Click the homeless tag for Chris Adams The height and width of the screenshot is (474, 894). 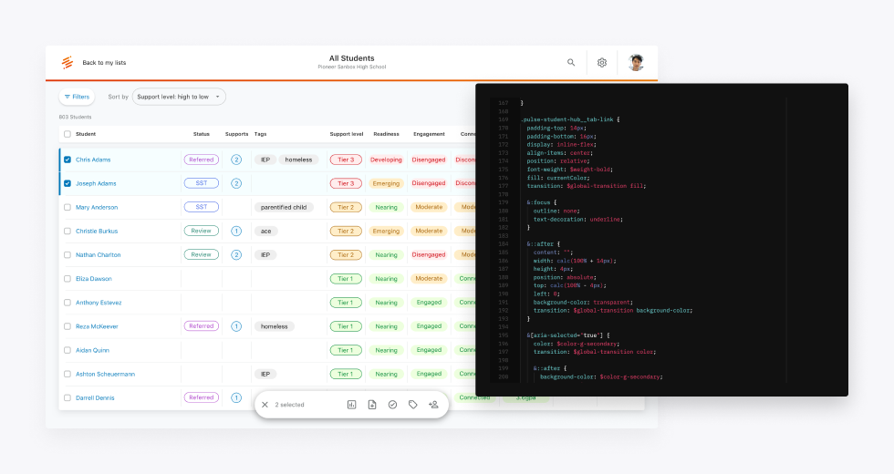[x=299, y=160]
